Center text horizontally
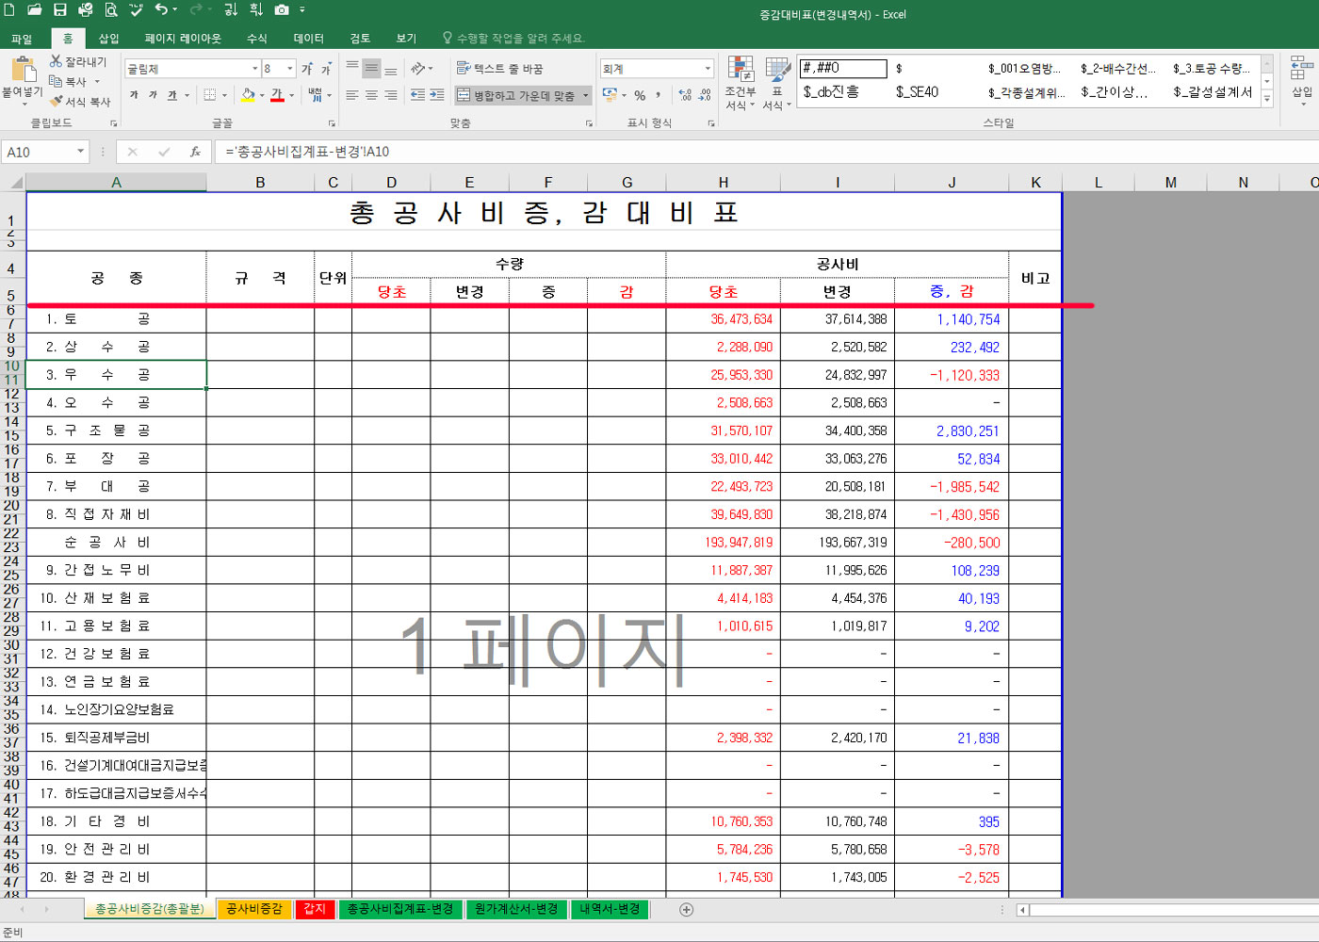 pos(371,95)
